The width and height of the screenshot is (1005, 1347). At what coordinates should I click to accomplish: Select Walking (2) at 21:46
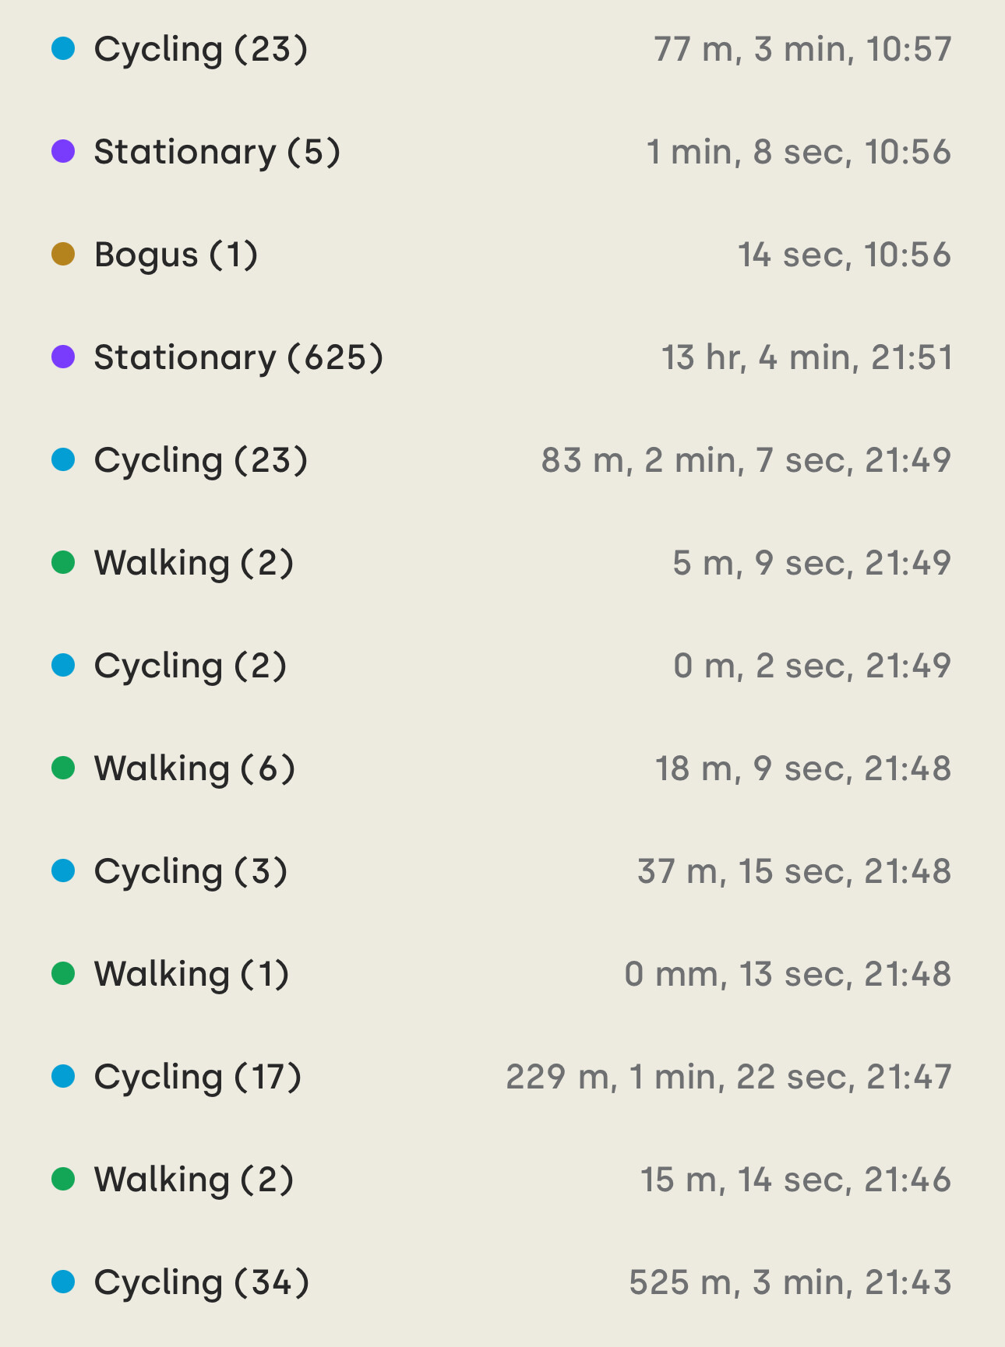(503, 1180)
